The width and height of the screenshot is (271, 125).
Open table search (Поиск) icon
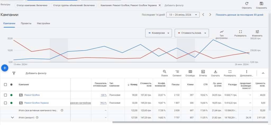165,72
